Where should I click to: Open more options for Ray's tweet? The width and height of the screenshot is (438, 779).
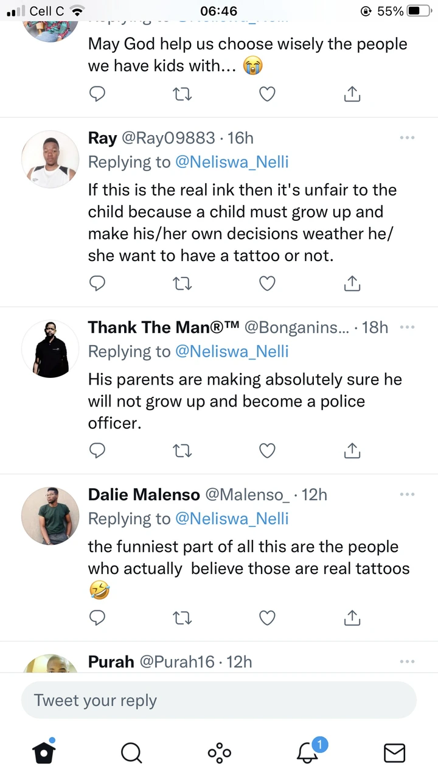(407, 138)
